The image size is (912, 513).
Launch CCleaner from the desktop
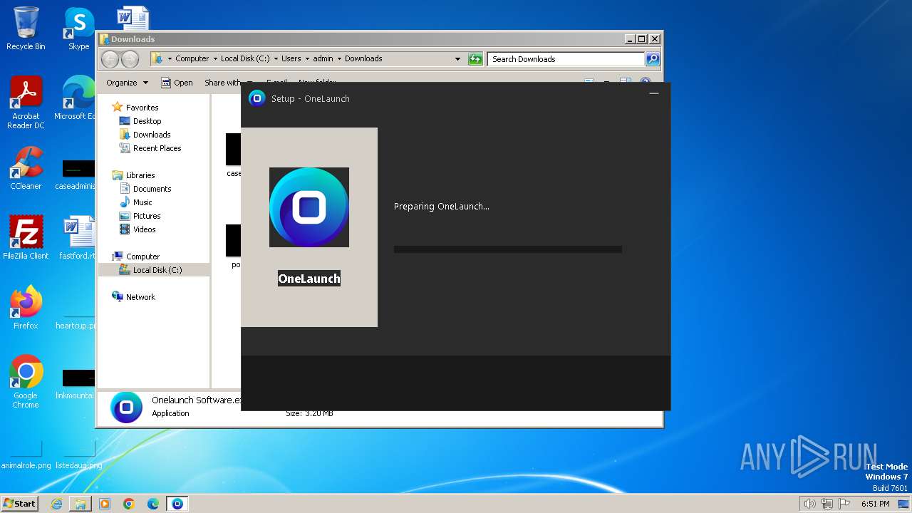(x=26, y=168)
